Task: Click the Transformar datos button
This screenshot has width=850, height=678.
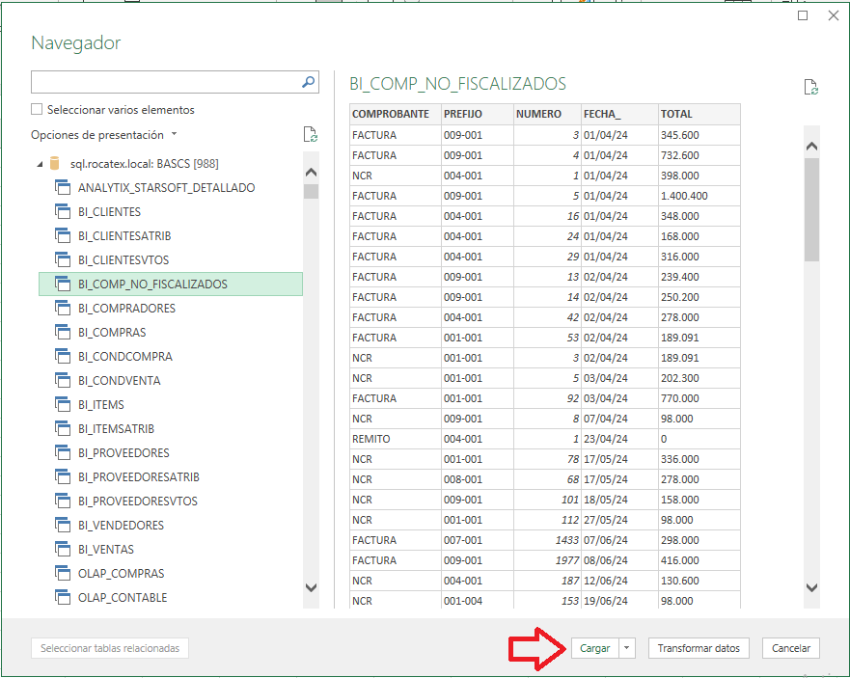Action: (699, 649)
